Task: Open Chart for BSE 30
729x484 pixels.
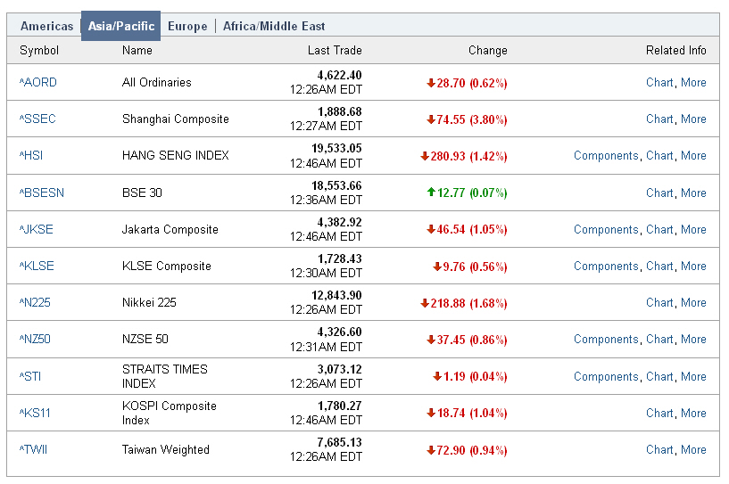Action: [659, 193]
